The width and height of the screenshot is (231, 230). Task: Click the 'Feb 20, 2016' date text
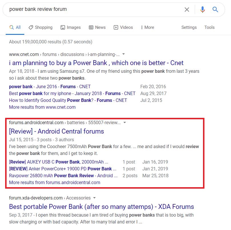point(153,86)
